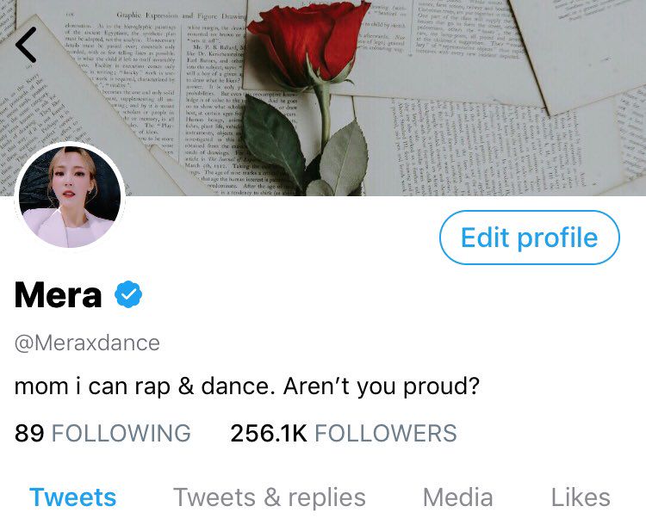View the 256.1K Followers list
This screenshot has width=646, height=531.
(x=344, y=433)
